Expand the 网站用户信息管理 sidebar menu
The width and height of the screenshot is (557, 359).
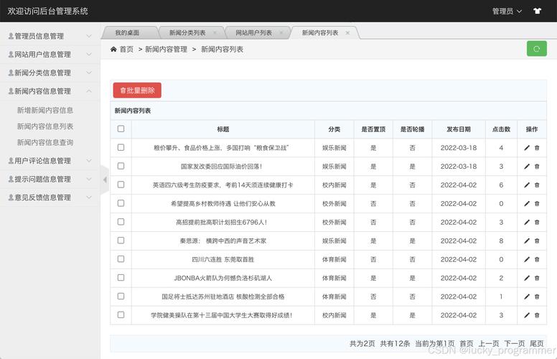tap(50, 55)
